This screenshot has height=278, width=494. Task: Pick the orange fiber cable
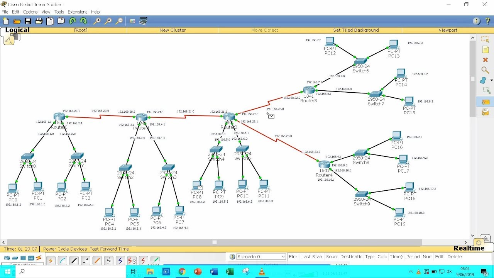(x=97, y=261)
